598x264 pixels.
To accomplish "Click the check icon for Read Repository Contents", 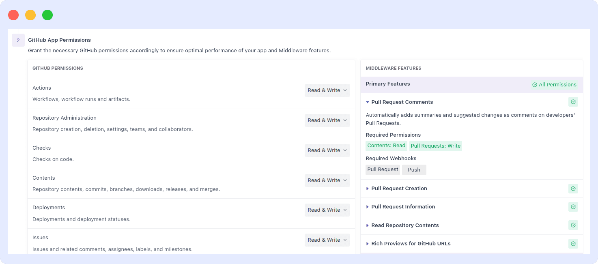I will (x=573, y=225).
